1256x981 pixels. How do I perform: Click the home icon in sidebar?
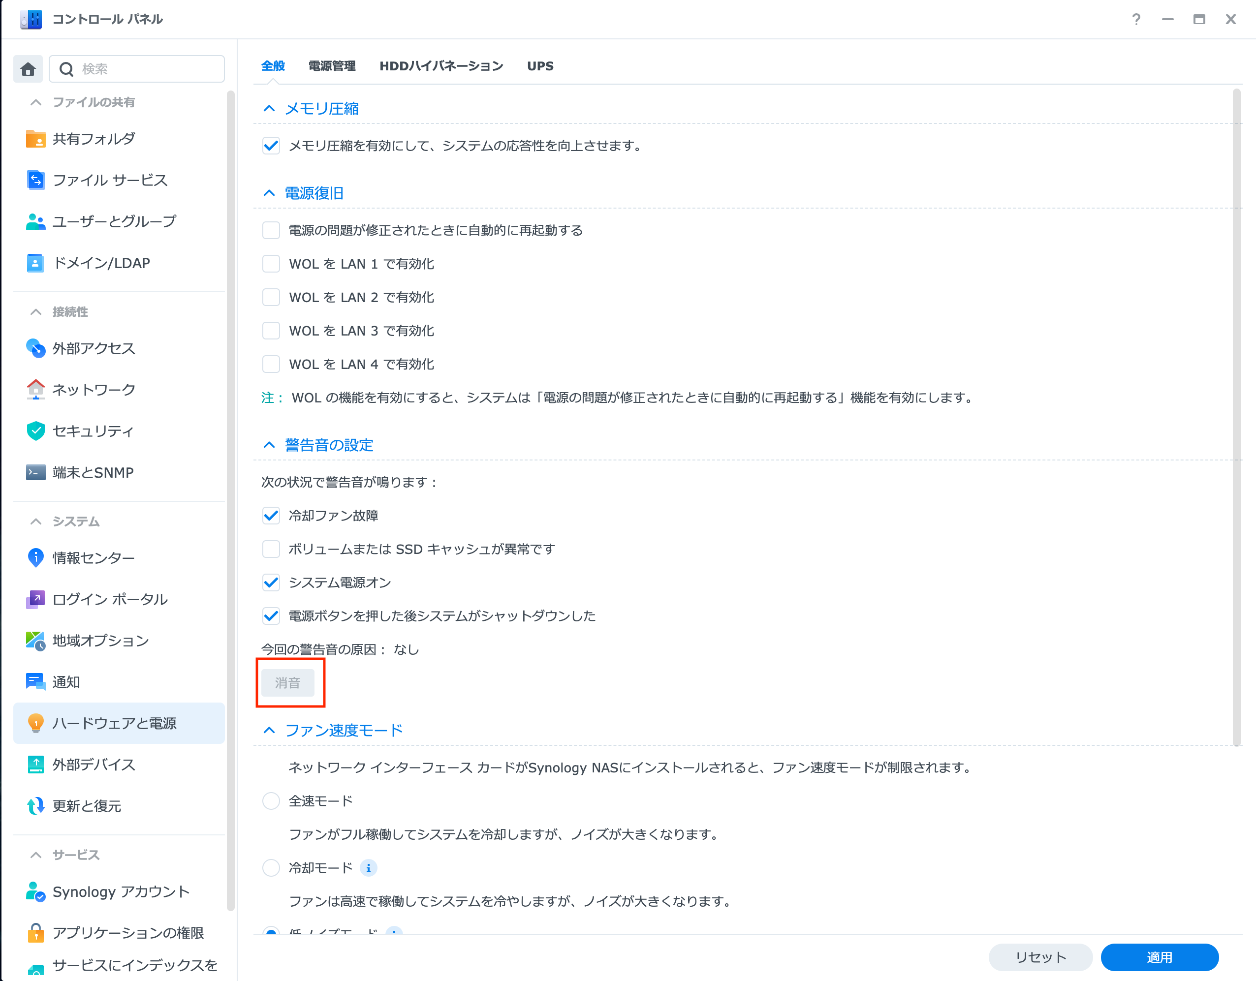point(28,69)
